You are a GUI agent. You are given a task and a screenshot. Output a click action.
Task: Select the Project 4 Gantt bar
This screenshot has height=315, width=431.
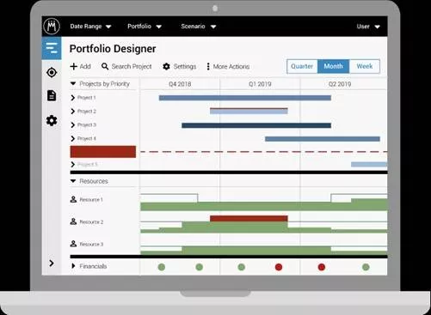tap(323, 139)
